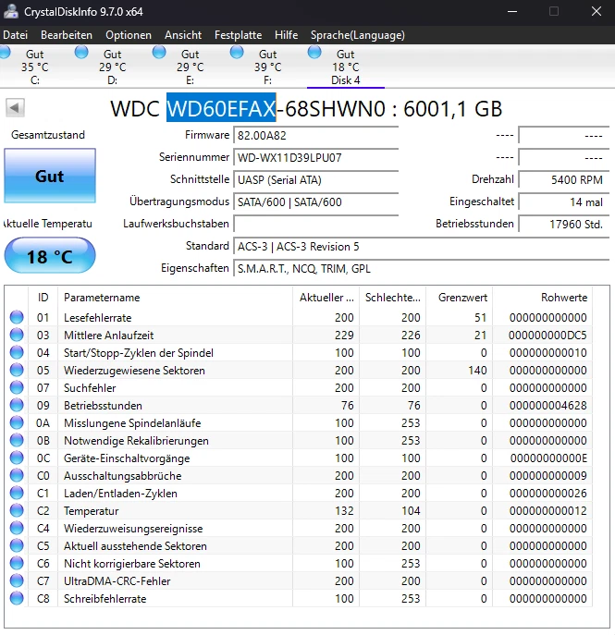Click the previous disk arrow button

coord(14,108)
